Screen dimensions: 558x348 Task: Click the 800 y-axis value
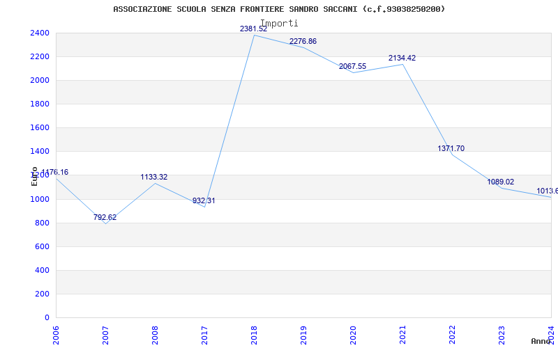[43, 223]
